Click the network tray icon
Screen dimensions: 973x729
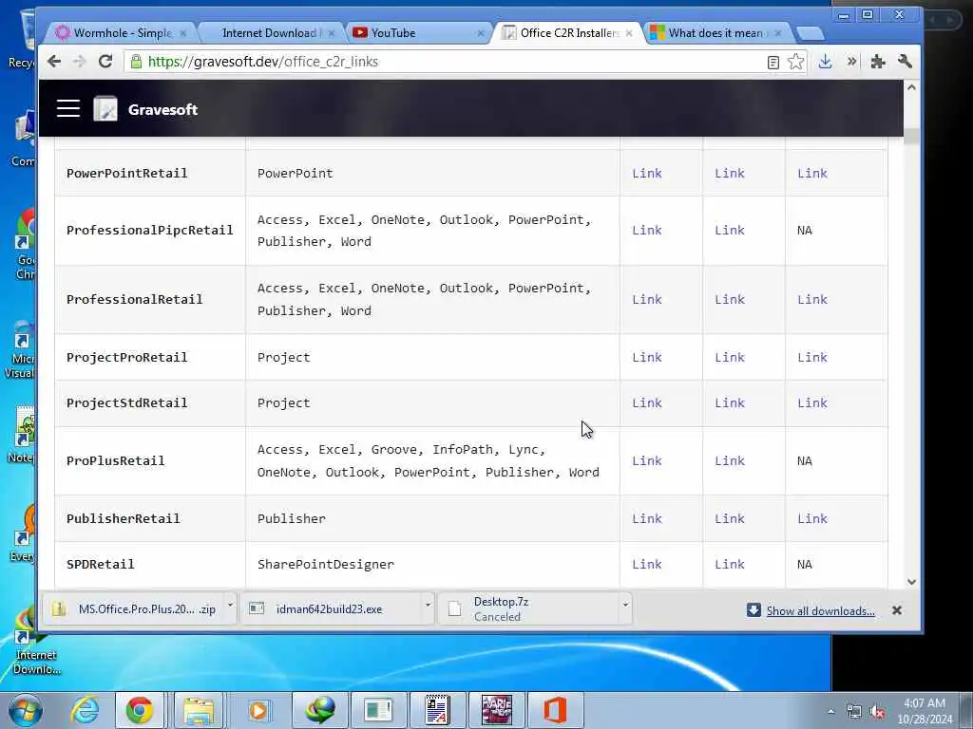(854, 712)
